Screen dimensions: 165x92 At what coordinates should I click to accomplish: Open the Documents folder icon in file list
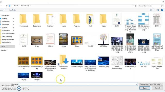pos(37,20)
